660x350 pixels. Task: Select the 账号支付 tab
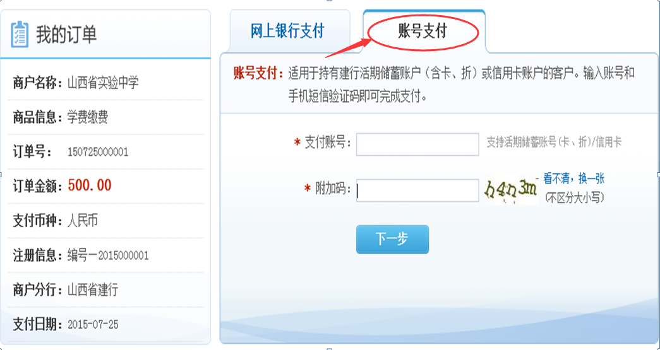(424, 31)
